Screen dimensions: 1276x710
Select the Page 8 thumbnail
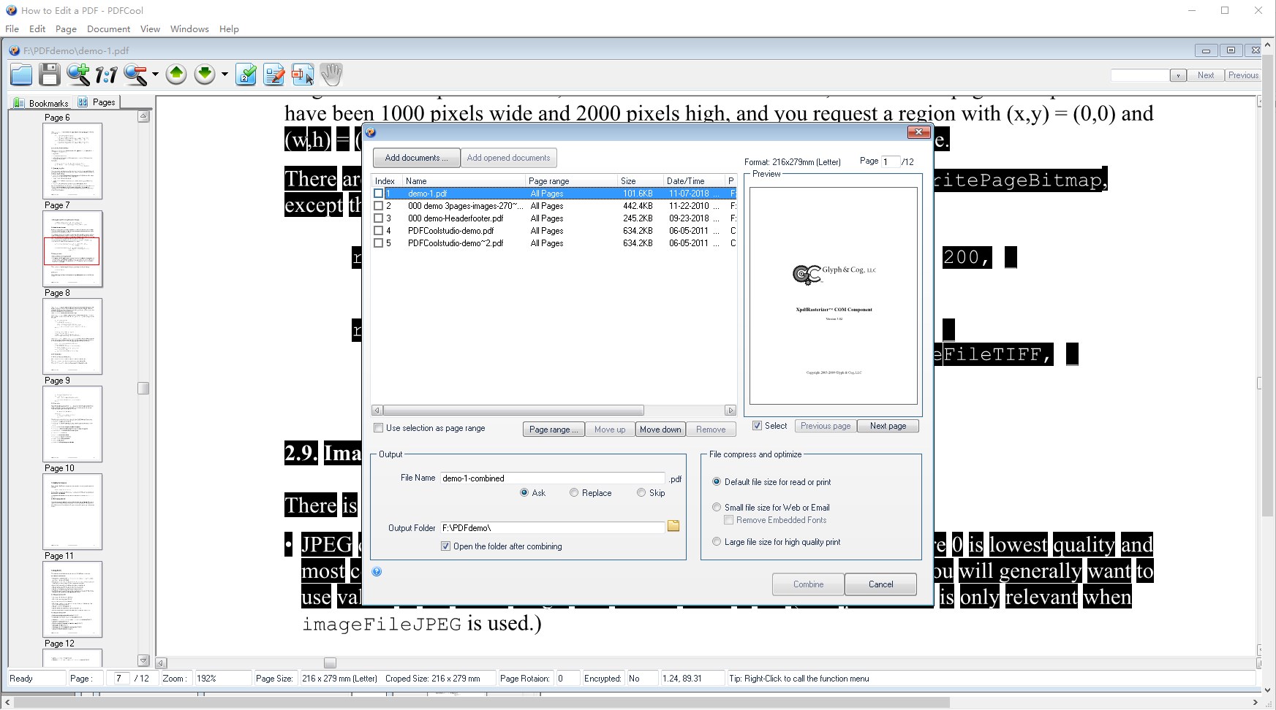click(72, 336)
